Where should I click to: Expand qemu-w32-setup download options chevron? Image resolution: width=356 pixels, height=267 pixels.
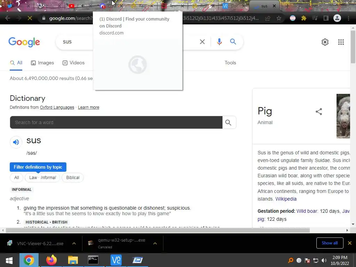point(155,243)
